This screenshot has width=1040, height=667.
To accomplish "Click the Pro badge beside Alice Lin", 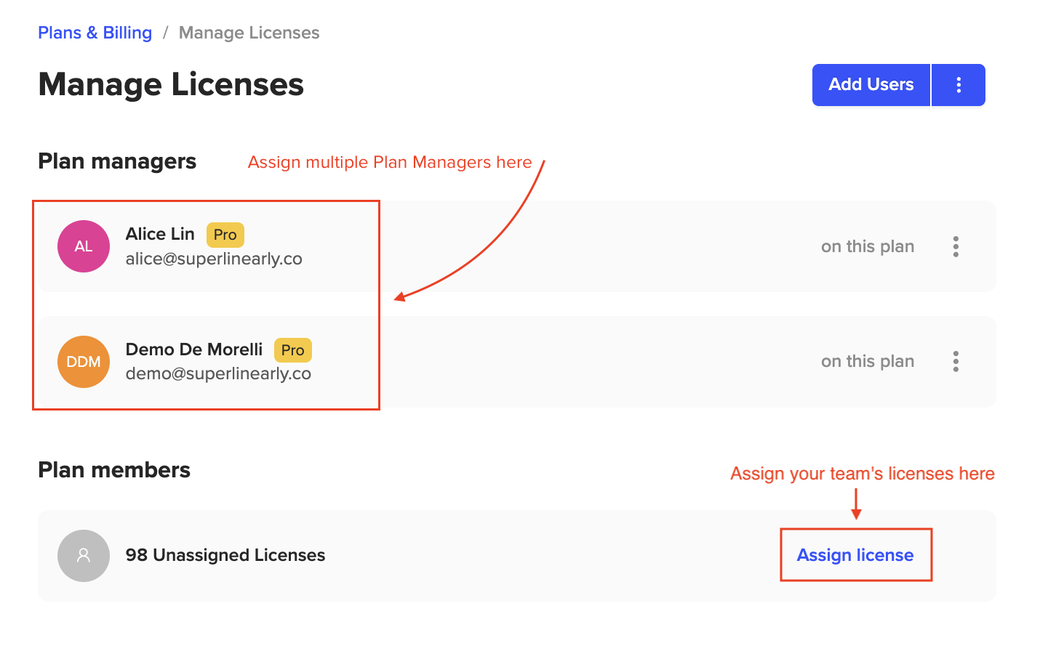I will [225, 235].
